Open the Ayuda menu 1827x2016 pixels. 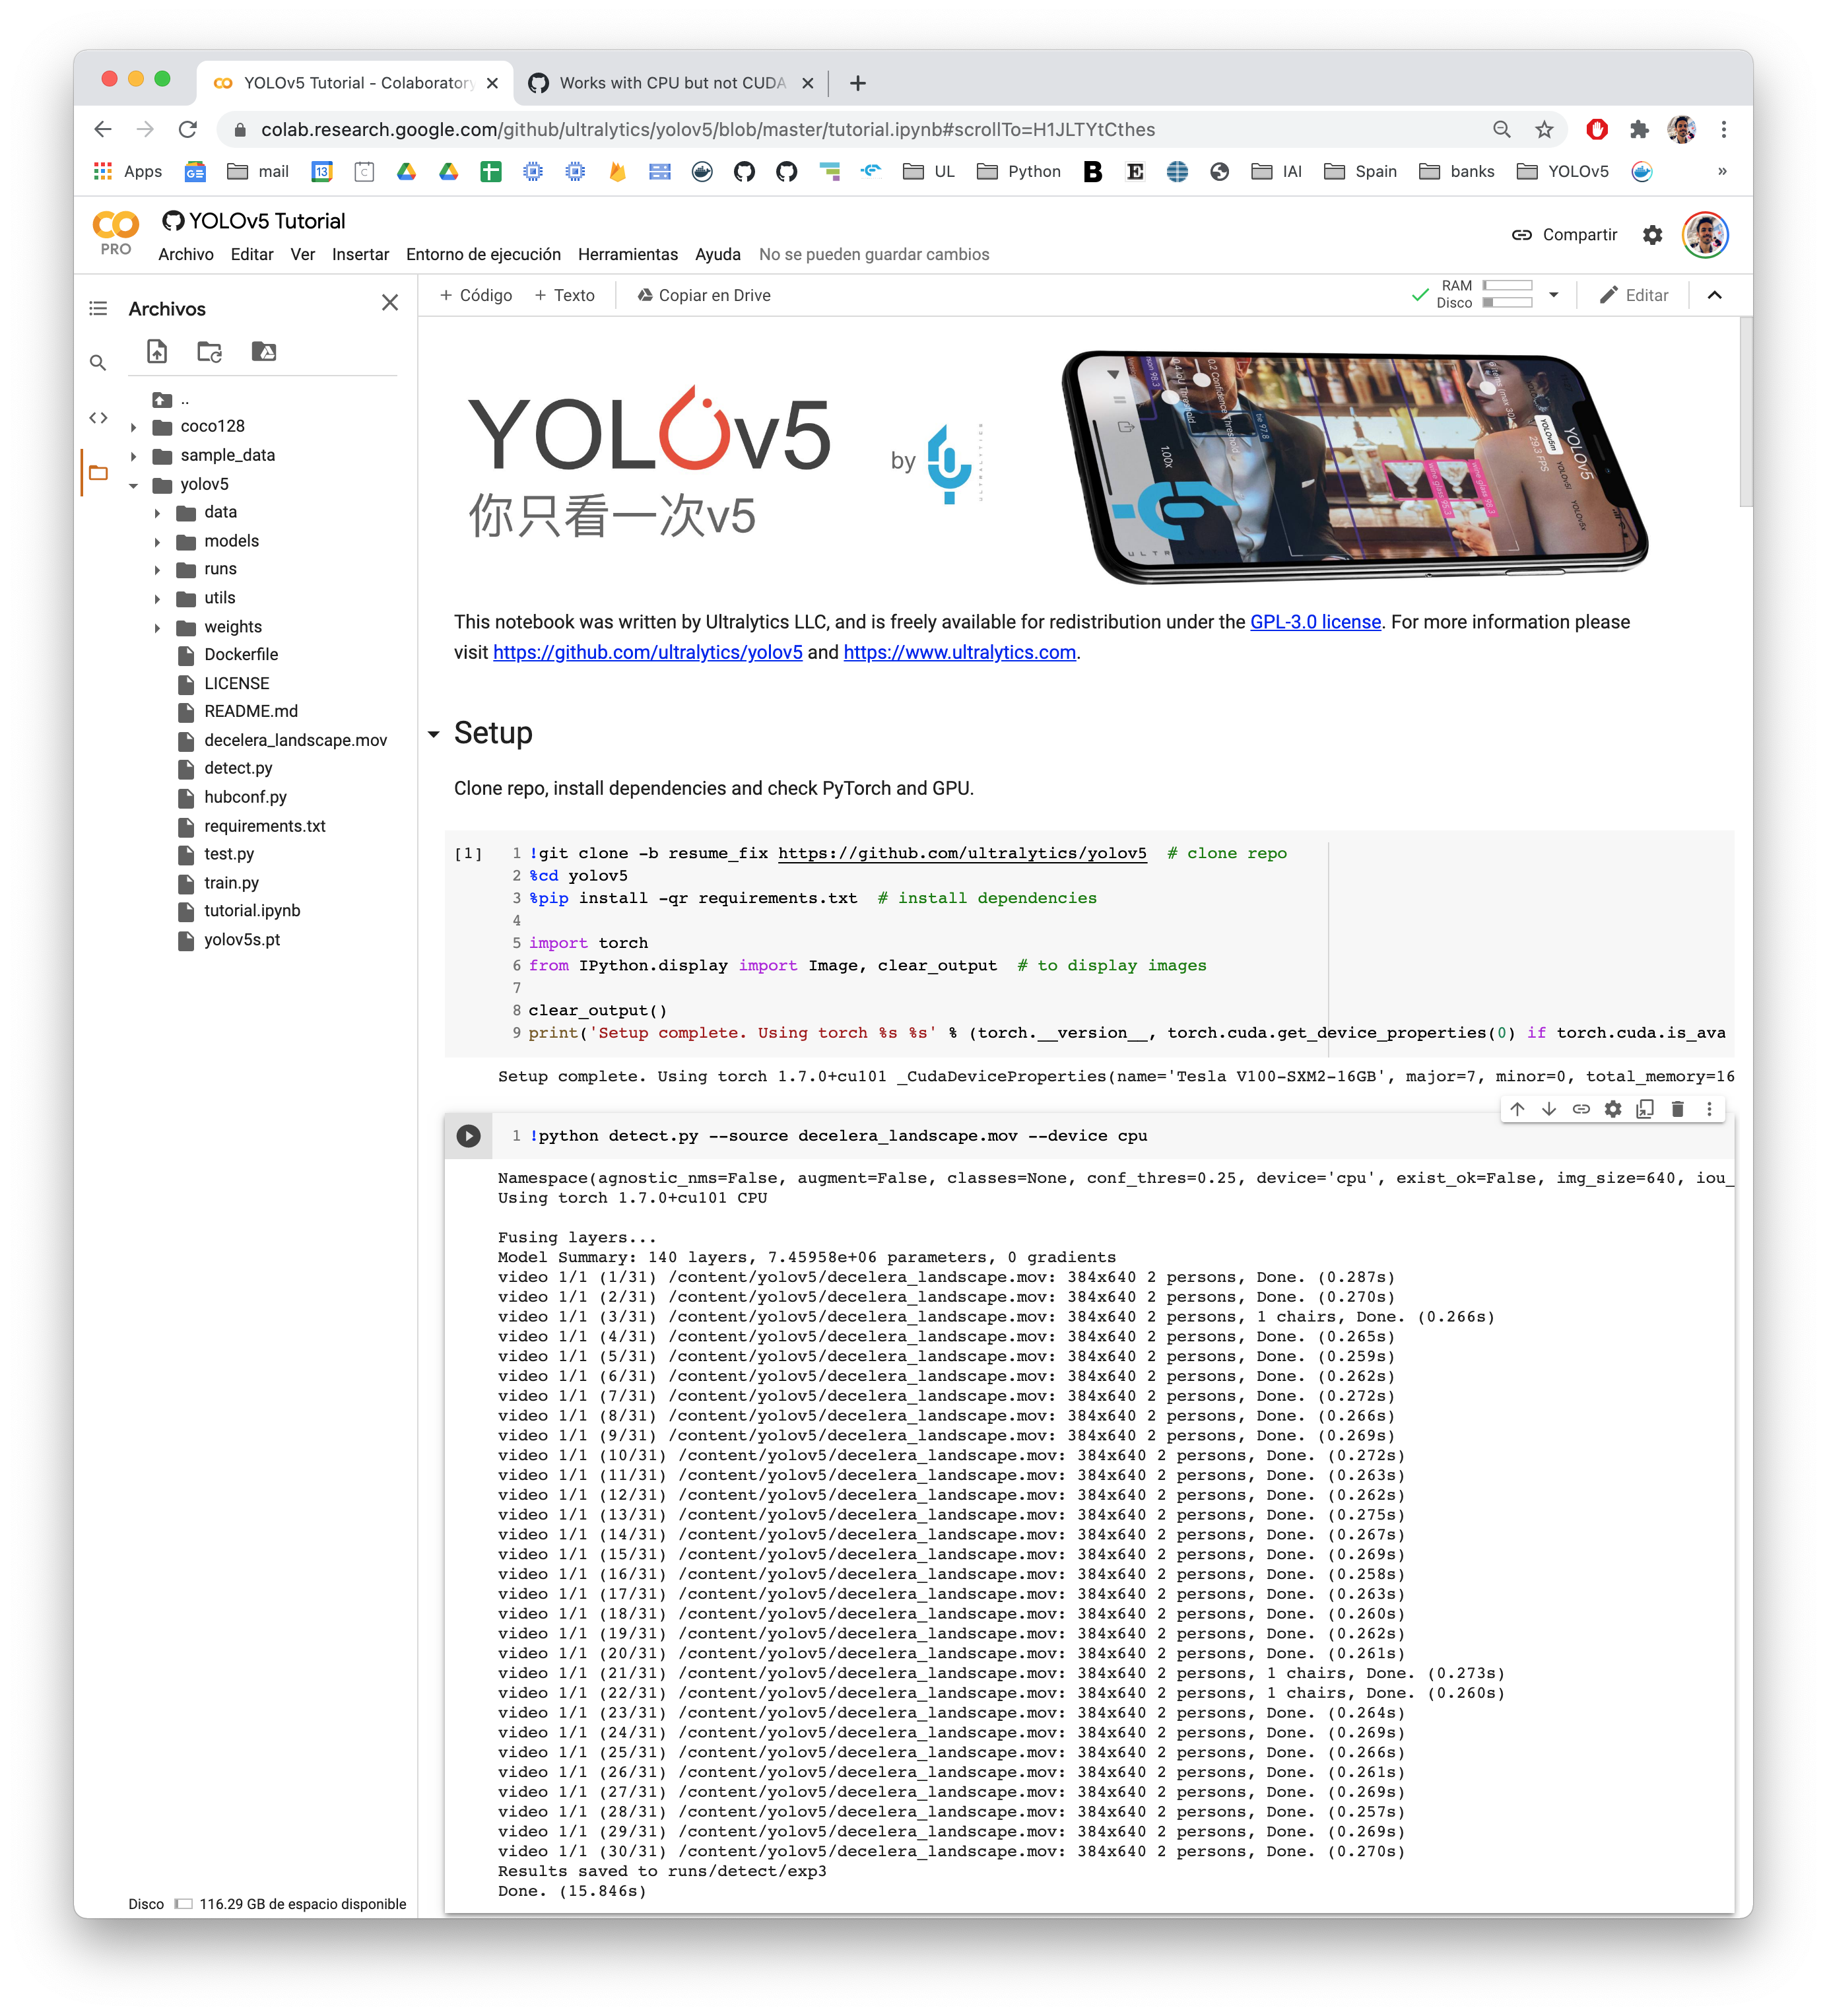click(x=718, y=254)
